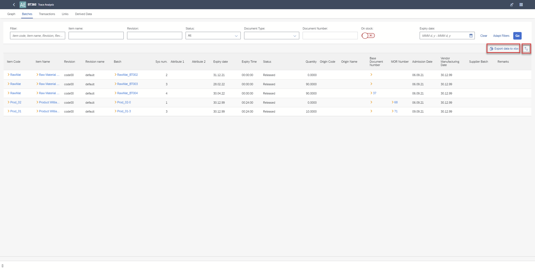
Task: Click the AE Trace Analysis app logo
Action: (23, 4)
